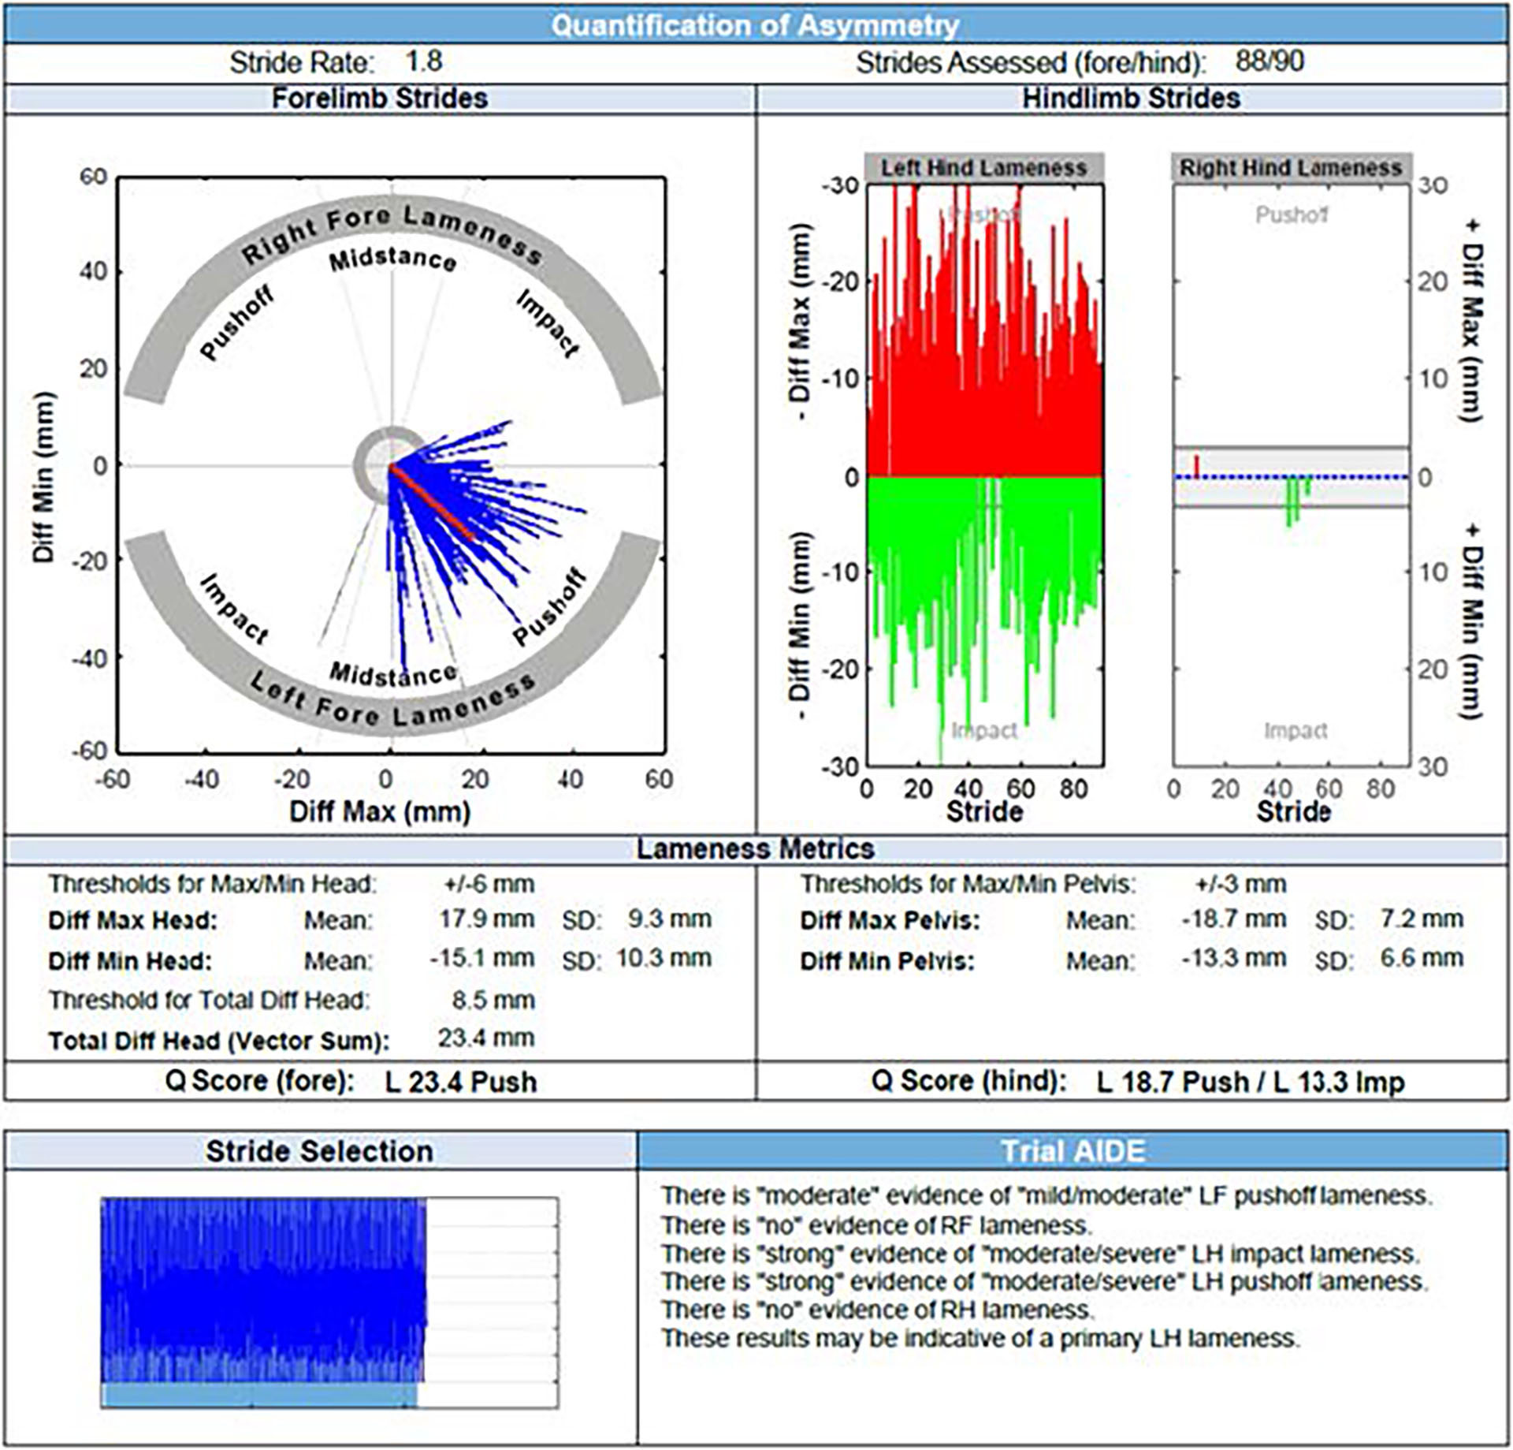Screen dimensions: 1513x1450
Task: Click the Forelimb Strides section header
Action: 379,99
